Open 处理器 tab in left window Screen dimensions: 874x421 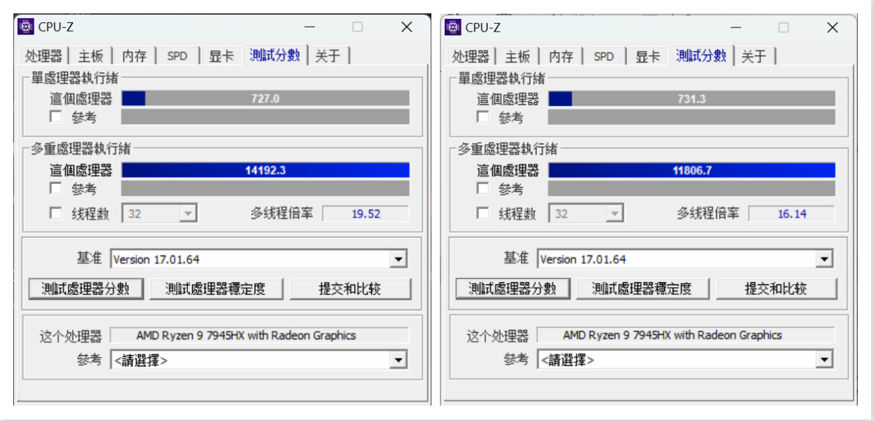[x=43, y=56]
